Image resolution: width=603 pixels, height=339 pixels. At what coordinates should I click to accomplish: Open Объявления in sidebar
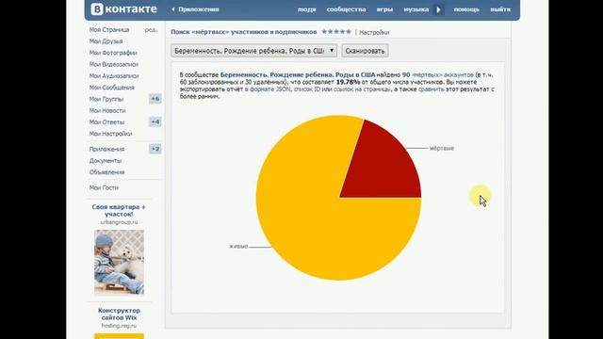point(106,172)
